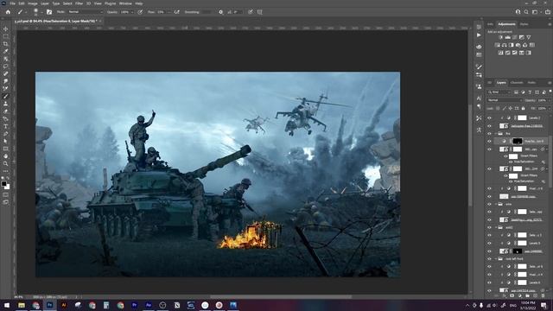Hide the Levels 6 layer
The image size is (553, 311).
489,282
